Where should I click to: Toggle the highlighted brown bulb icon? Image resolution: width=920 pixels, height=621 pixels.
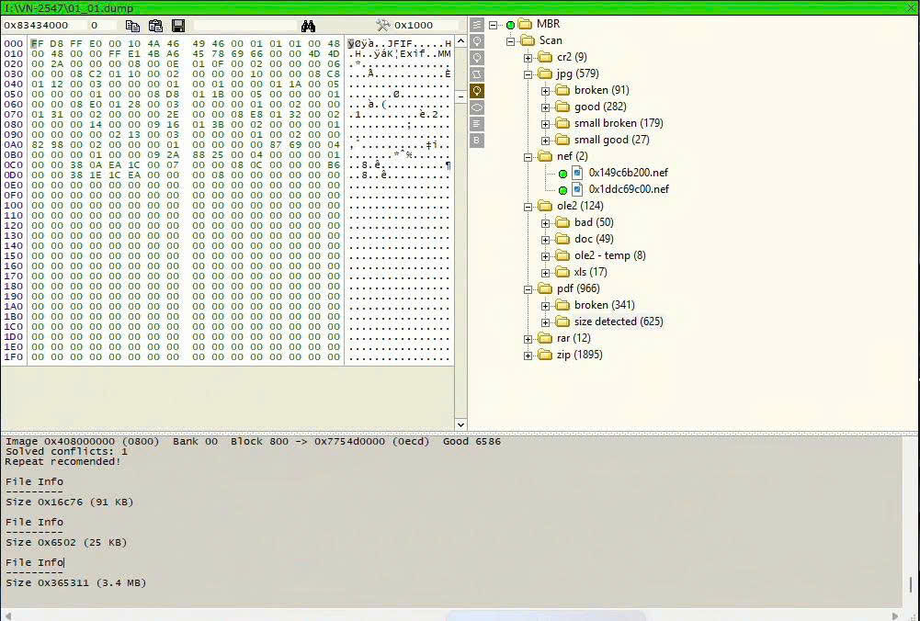pyautogui.click(x=477, y=91)
